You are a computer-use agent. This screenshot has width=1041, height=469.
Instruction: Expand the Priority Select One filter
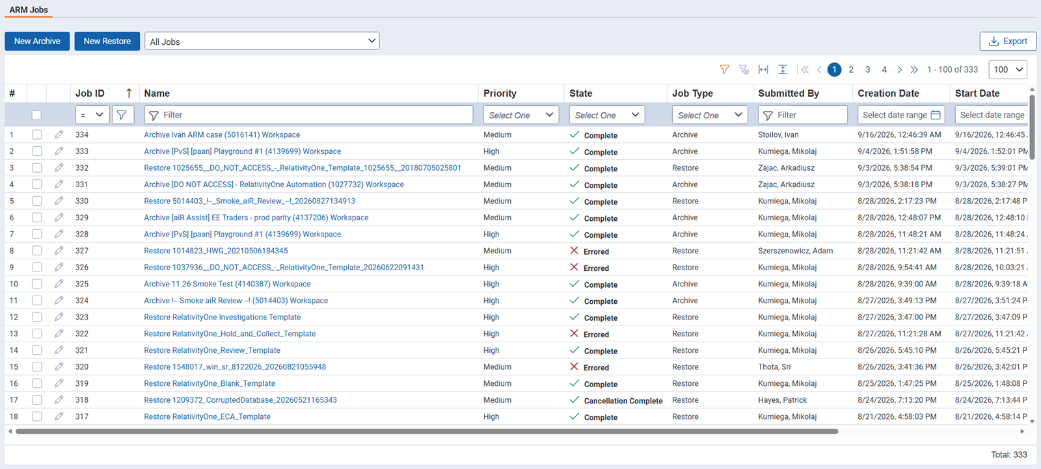520,115
